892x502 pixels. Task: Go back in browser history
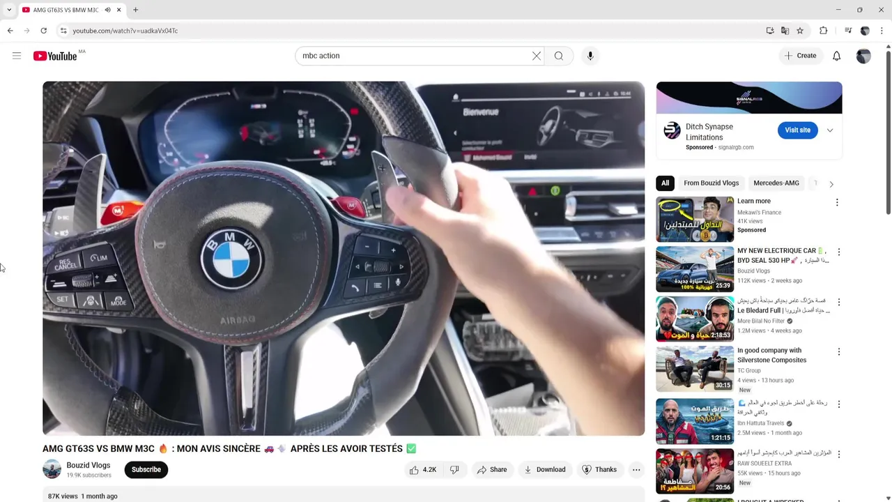click(10, 31)
